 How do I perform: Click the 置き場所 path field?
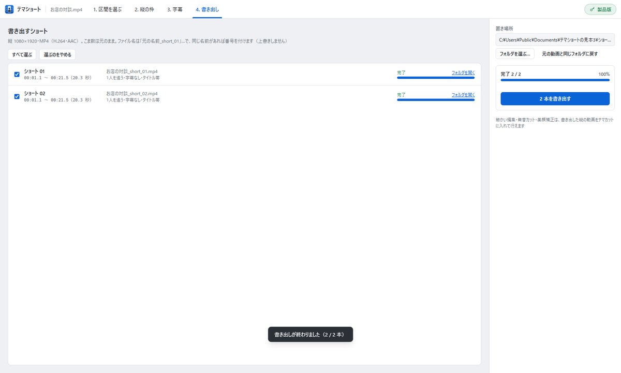pyautogui.click(x=555, y=39)
